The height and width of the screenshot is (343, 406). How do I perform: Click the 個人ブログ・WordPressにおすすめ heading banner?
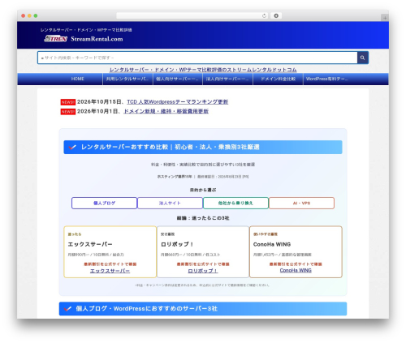(203, 309)
